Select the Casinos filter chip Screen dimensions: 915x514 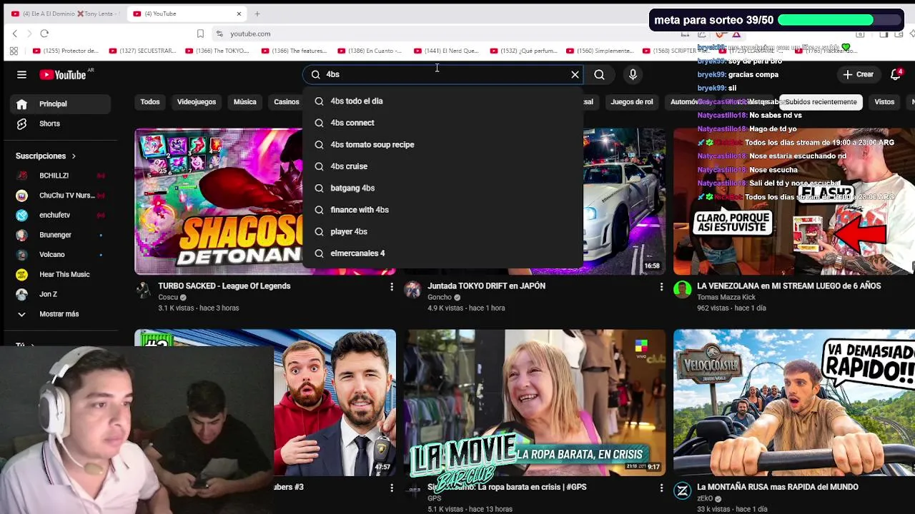pos(286,102)
